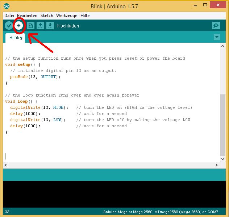Save the sketch with the Save arrow-down icon
Screen dimensions: 229x217
[50, 26]
